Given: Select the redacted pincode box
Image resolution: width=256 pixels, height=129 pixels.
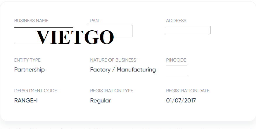Looking at the screenshot, I should (x=177, y=70).
